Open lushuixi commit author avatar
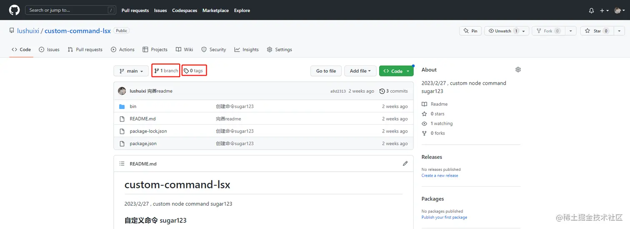Viewport: 630px width, 229px height. [x=122, y=91]
